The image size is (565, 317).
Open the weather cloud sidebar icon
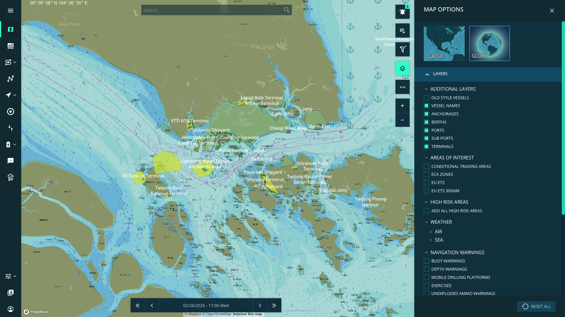pyautogui.click(x=11, y=177)
